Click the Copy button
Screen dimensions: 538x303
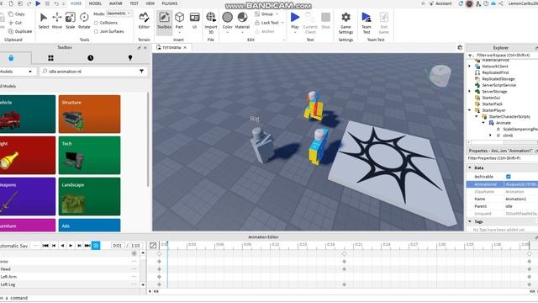[x=17, y=14]
